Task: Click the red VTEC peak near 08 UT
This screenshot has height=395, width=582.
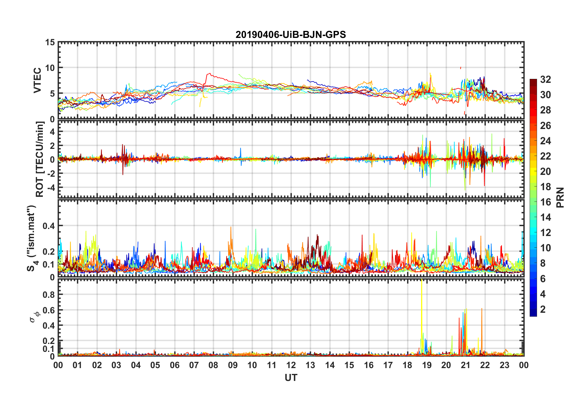Action: point(209,74)
